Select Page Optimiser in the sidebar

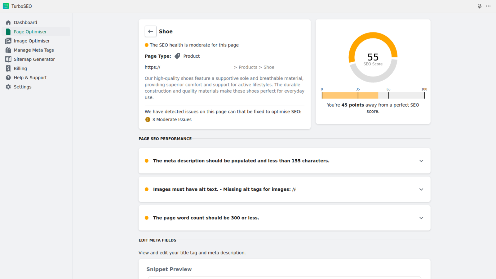click(x=30, y=31)
